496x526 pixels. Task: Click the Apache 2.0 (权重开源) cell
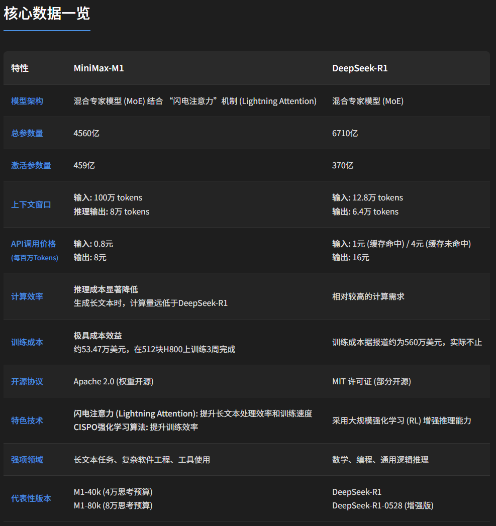(x=114, y=381)
